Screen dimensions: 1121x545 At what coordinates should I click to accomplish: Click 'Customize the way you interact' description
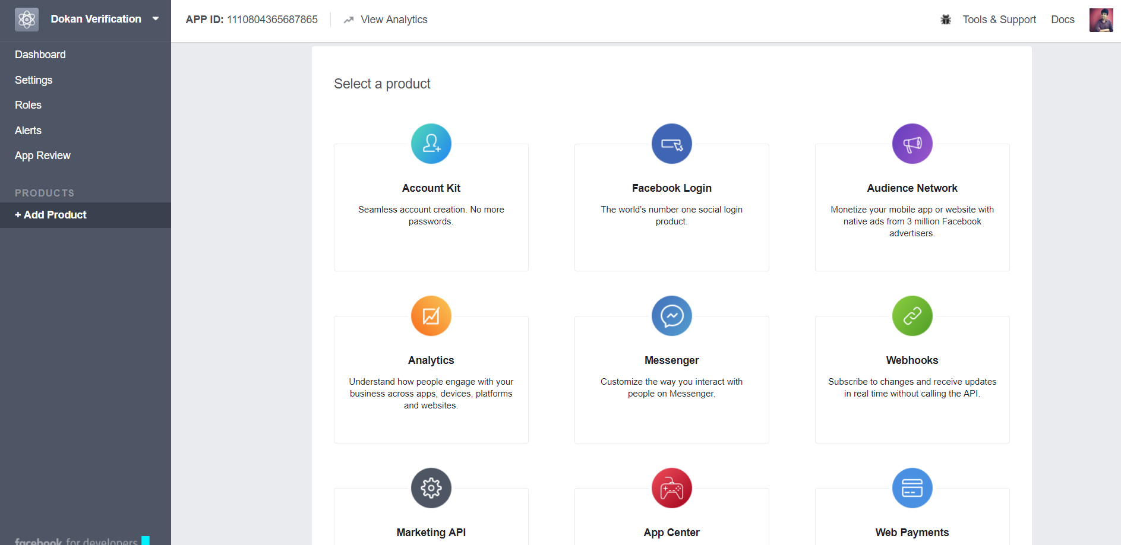[672, 388]
